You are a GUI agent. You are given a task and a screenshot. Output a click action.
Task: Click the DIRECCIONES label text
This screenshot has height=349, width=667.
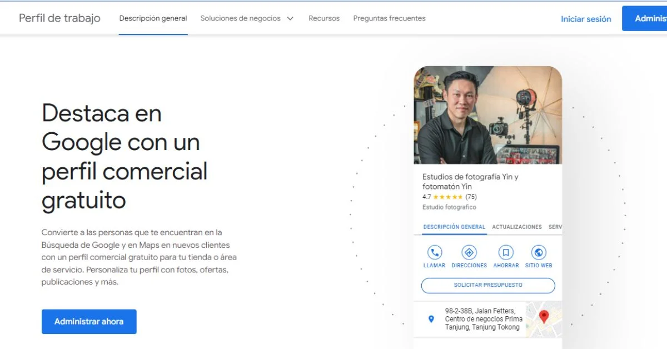coord(469,266)
